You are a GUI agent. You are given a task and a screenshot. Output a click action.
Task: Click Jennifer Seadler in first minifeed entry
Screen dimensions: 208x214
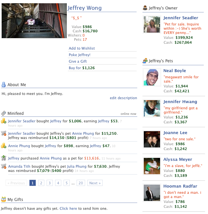coord(22,121)
